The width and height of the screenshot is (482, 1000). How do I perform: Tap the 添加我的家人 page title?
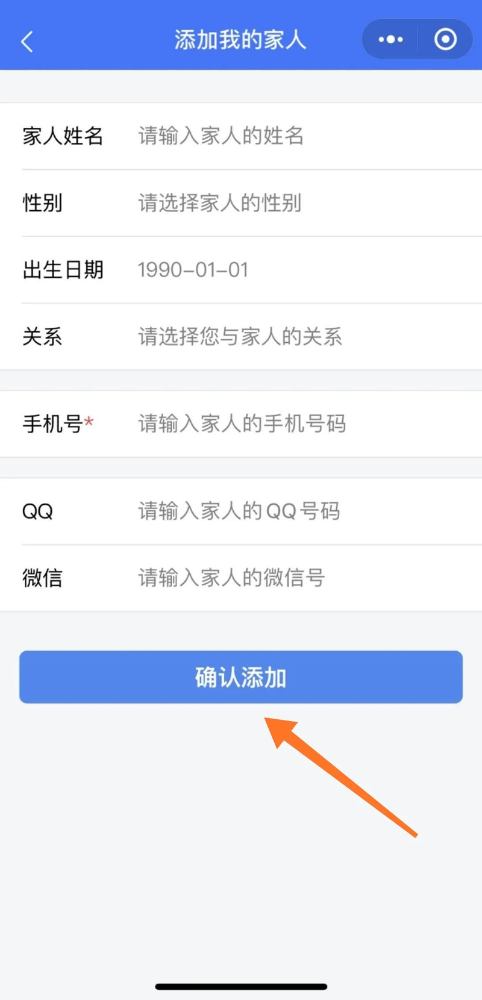point(240,40)
